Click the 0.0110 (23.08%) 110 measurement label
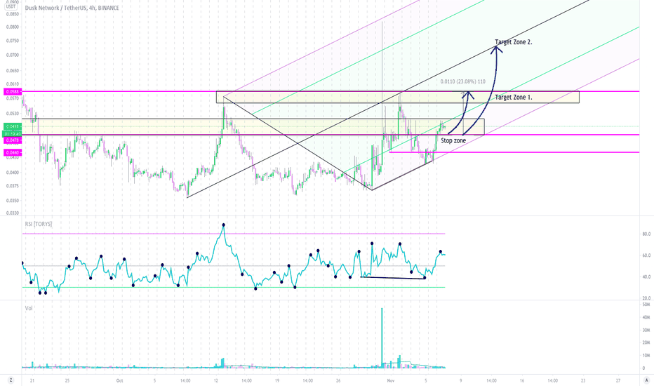The width and height of the screenshot is (654, 386). [x=462, y=81]
